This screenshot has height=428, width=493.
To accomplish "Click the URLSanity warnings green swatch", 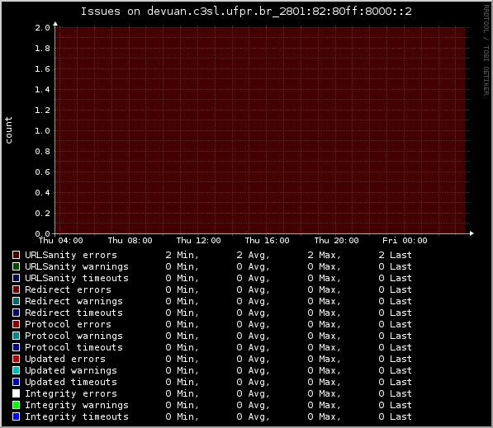I will 16,266.
